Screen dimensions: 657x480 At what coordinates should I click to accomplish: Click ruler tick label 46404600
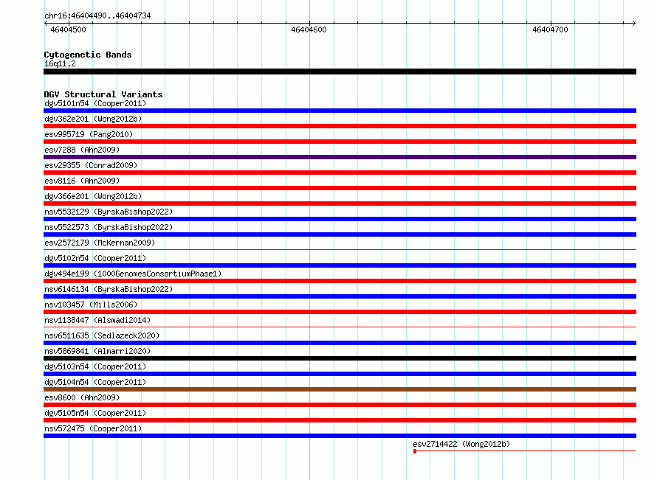click(309, 29)
